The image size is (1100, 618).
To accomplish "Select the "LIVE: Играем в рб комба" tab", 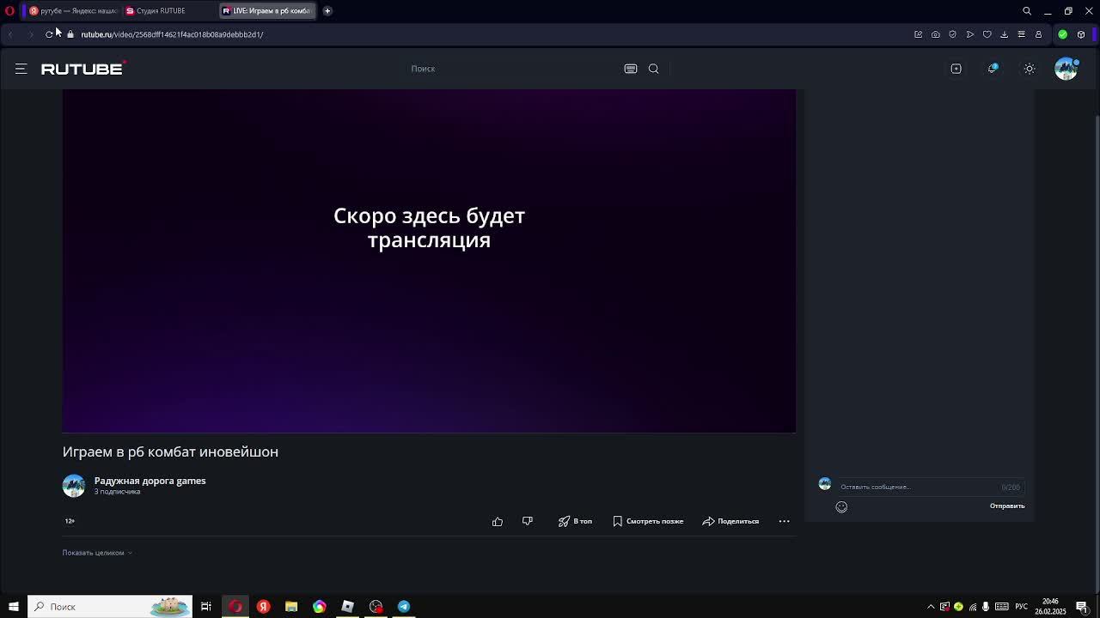I will click(266, 10).
